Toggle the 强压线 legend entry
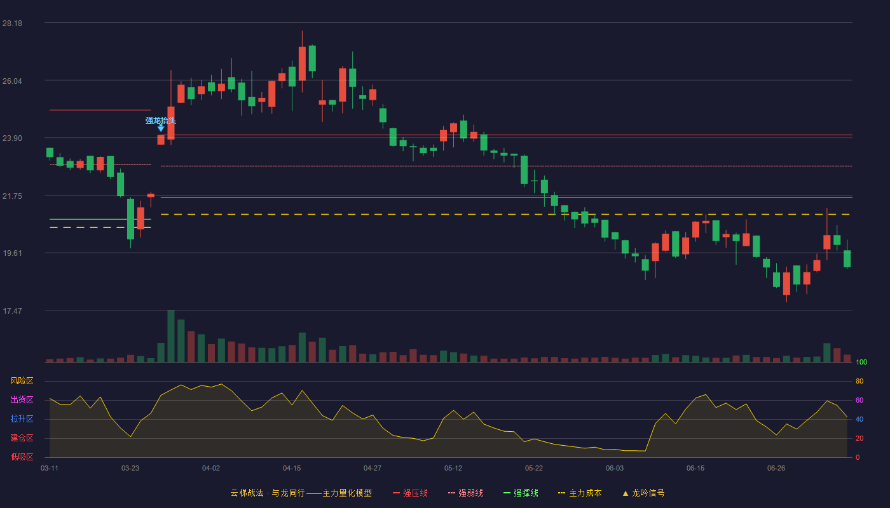890x508 pixels. [410, 493]
